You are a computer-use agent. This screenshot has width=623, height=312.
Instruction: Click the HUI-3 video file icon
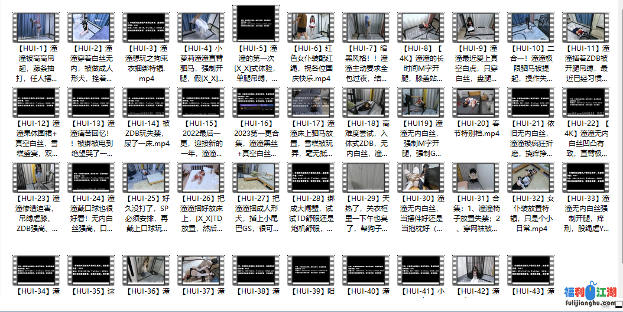[148, 27]
